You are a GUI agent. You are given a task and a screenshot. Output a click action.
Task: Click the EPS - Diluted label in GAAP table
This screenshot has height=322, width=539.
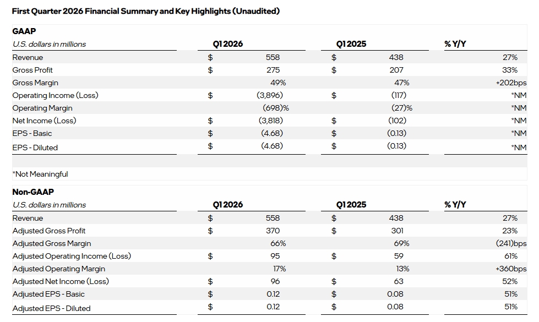point(35,148)
